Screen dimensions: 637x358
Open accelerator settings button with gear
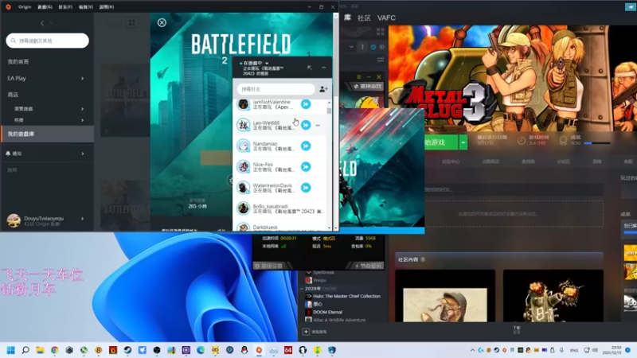[269, 266]
